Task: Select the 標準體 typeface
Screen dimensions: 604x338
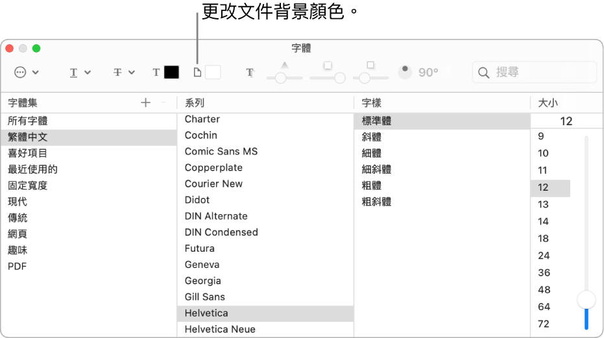Action: pyautogui.click(x=442, y=121)
